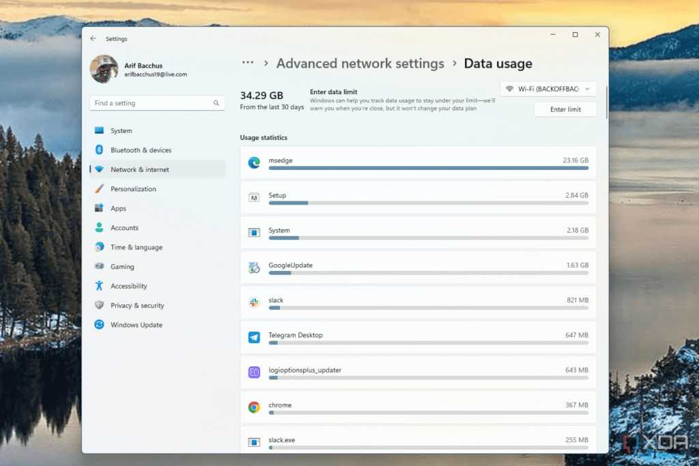Image resolution: width=699 pixels, height=466 pixels.
Task: Click the arifbacchus19@live.com email
Action: (x=156, y=74)
